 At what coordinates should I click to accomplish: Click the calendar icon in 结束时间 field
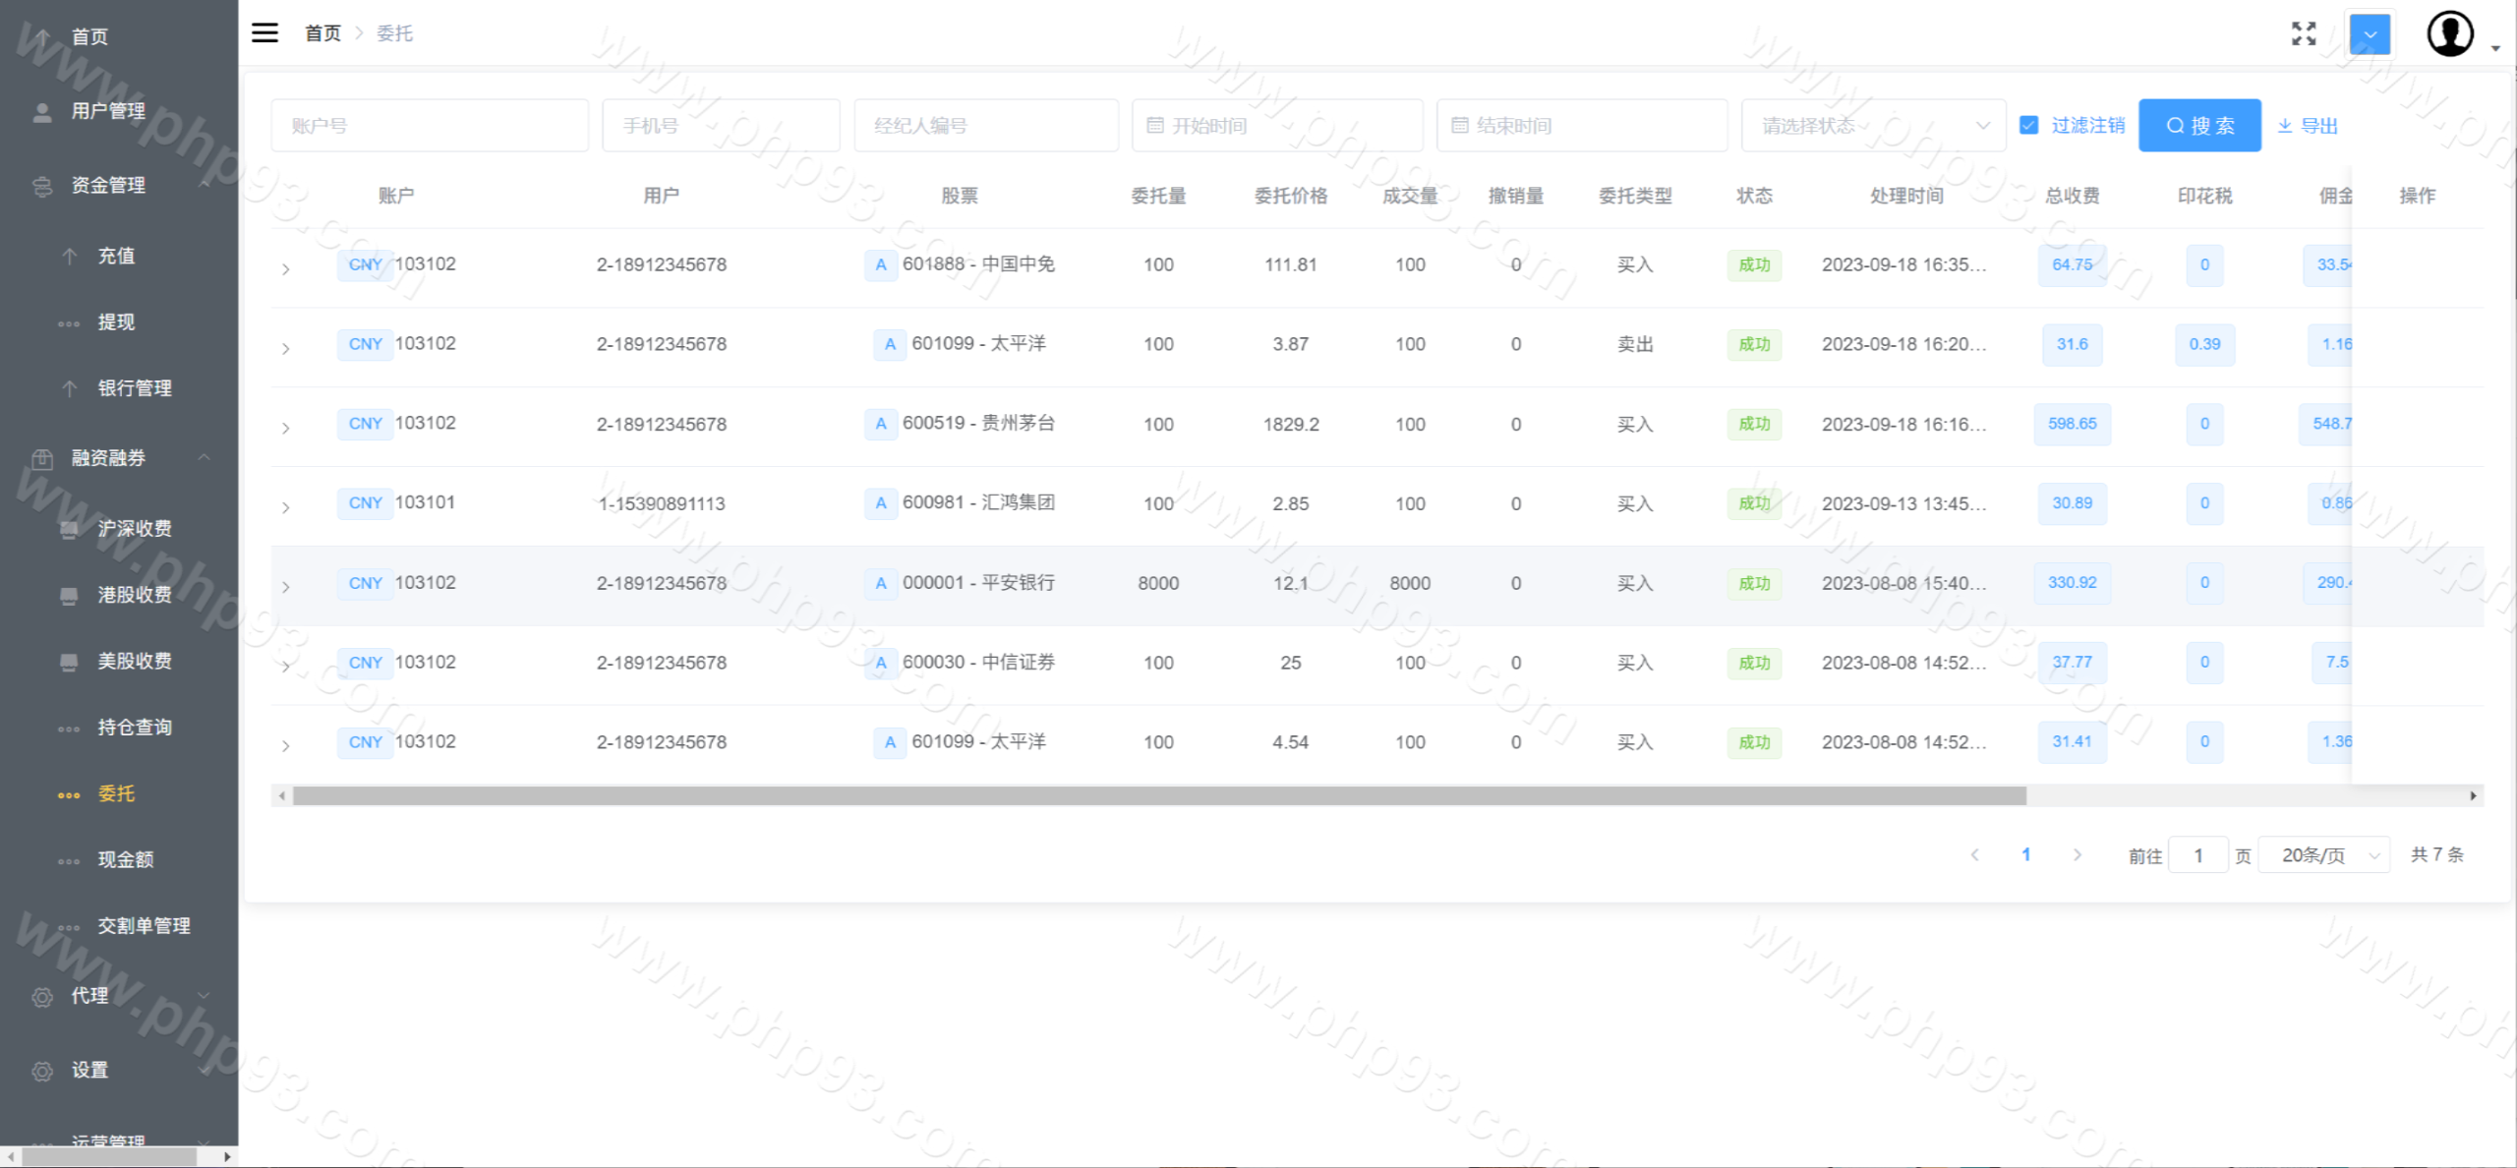click(1460, 126)
